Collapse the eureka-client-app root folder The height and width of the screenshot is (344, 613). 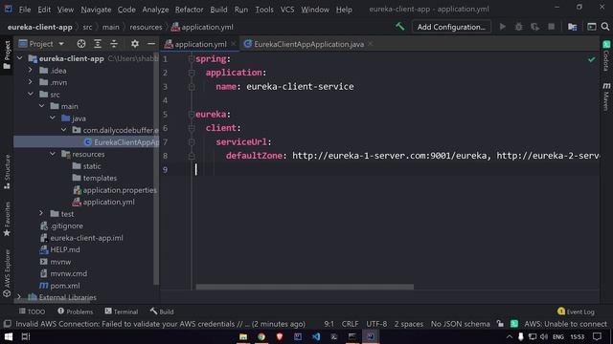tap(19, 58)
